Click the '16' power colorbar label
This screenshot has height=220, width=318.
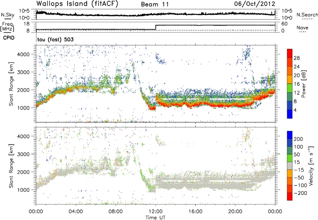[297, 84]
